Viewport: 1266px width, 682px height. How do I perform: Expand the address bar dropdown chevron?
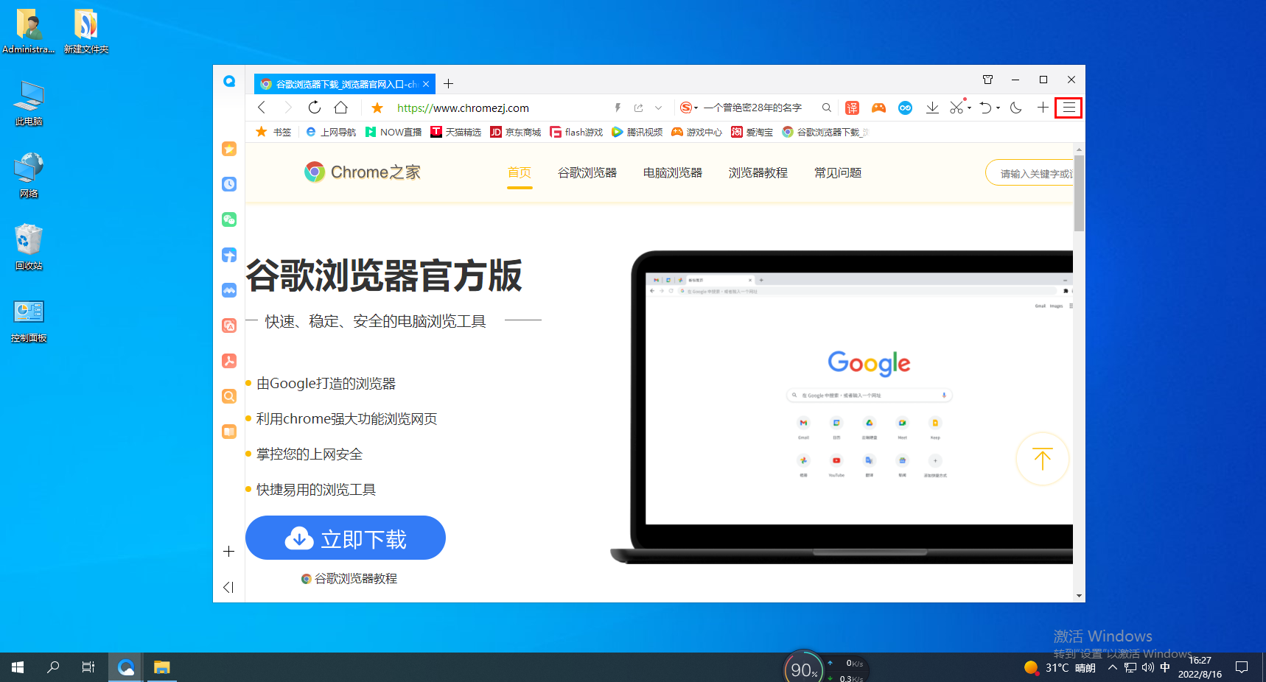pos(658,108)
